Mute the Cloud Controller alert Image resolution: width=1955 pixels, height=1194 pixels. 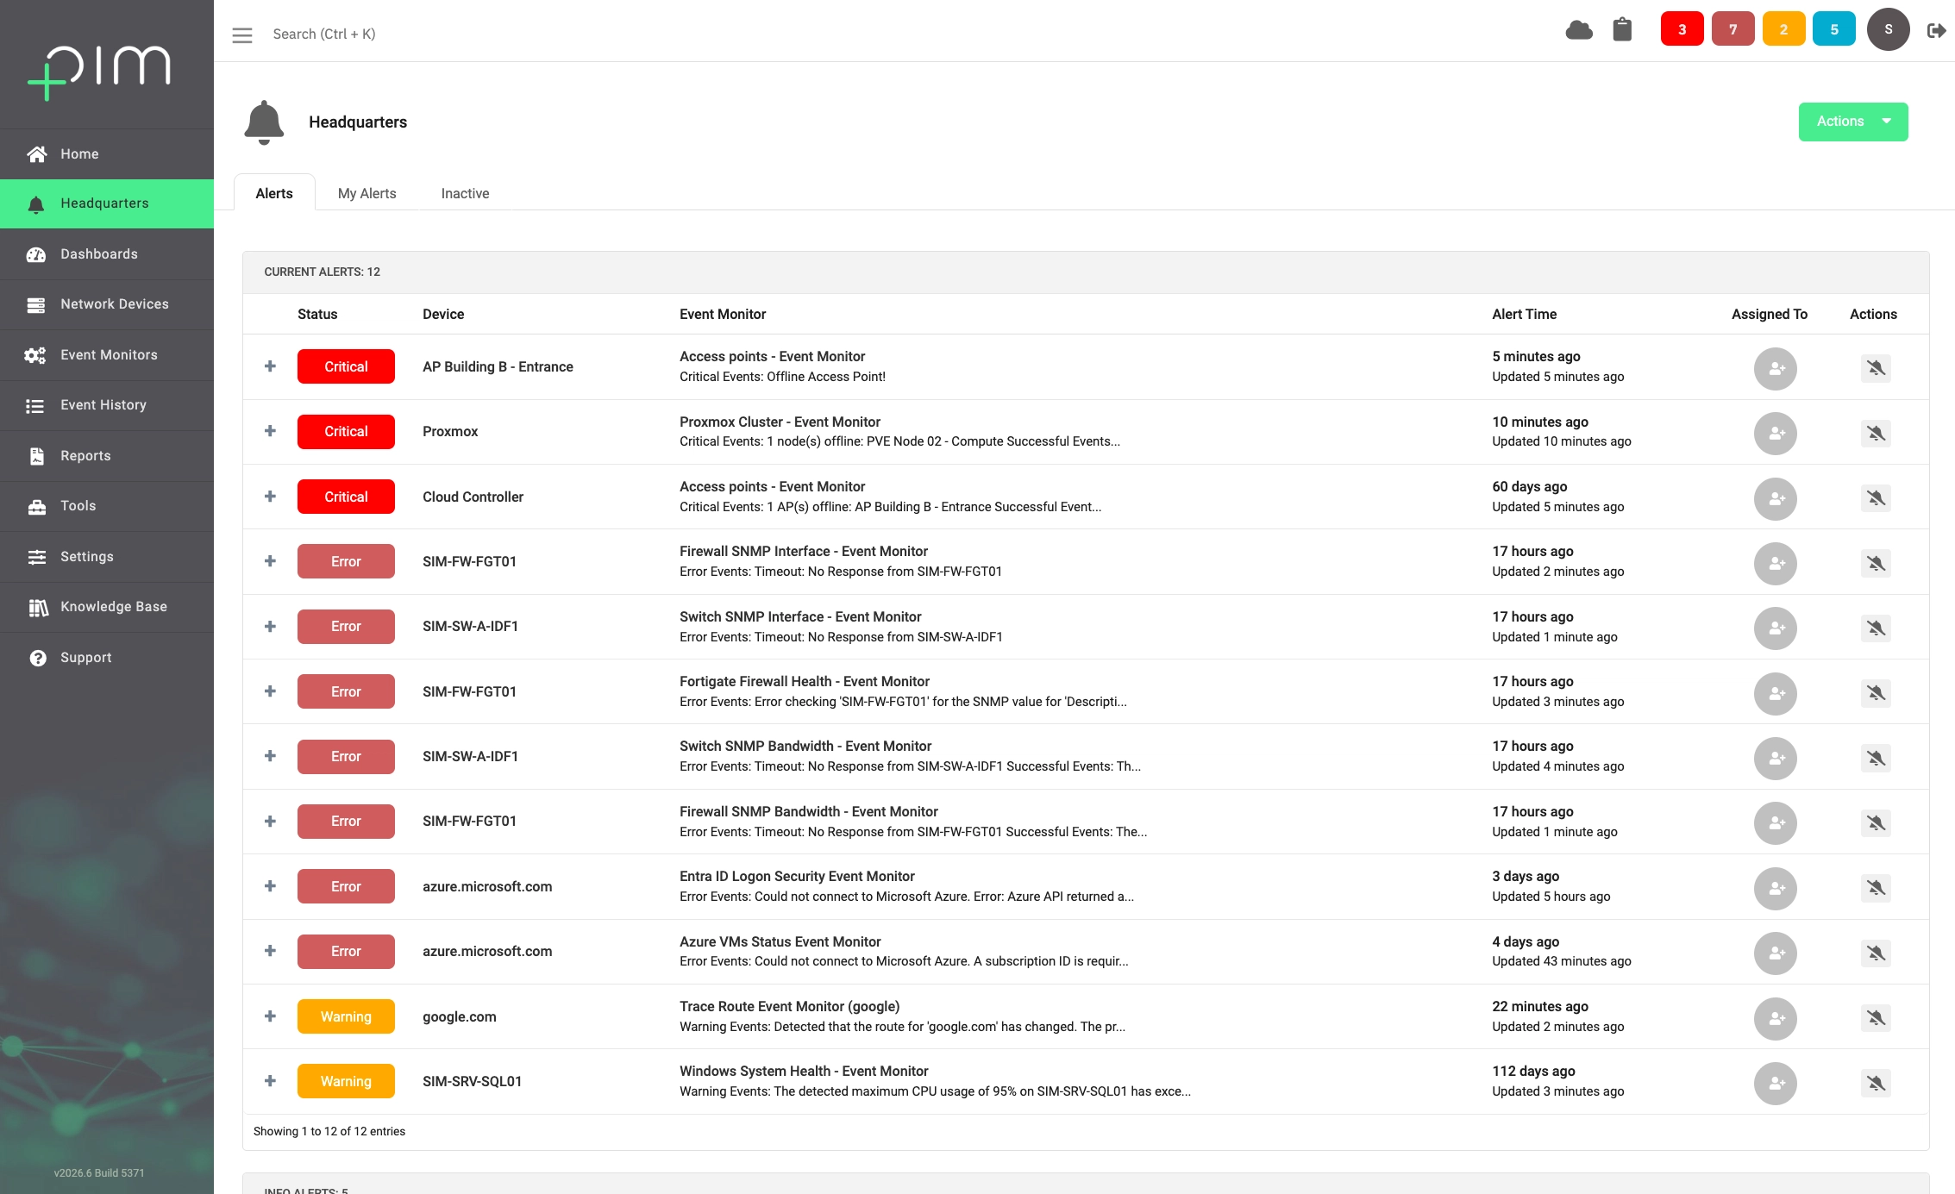coord(1876,498)
